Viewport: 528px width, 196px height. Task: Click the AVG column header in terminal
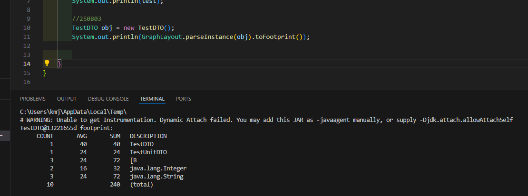82,136
